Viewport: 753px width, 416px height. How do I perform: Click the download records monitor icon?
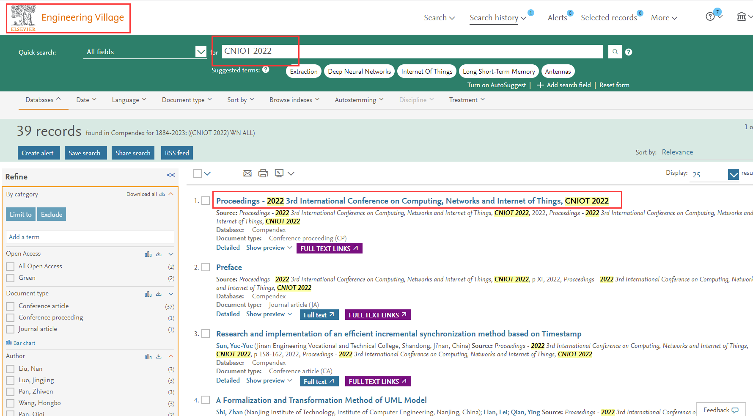279,173
